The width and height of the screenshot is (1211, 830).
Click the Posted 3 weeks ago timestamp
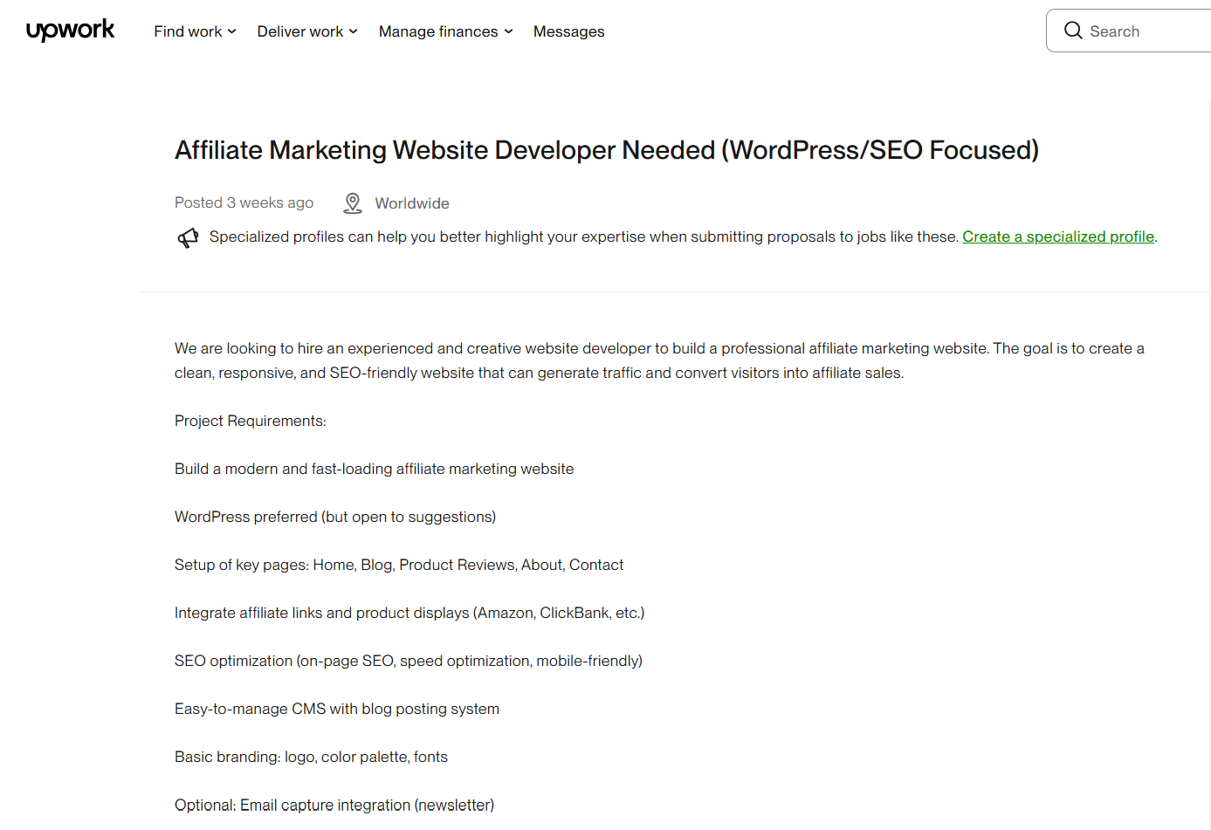click(244, 202)
